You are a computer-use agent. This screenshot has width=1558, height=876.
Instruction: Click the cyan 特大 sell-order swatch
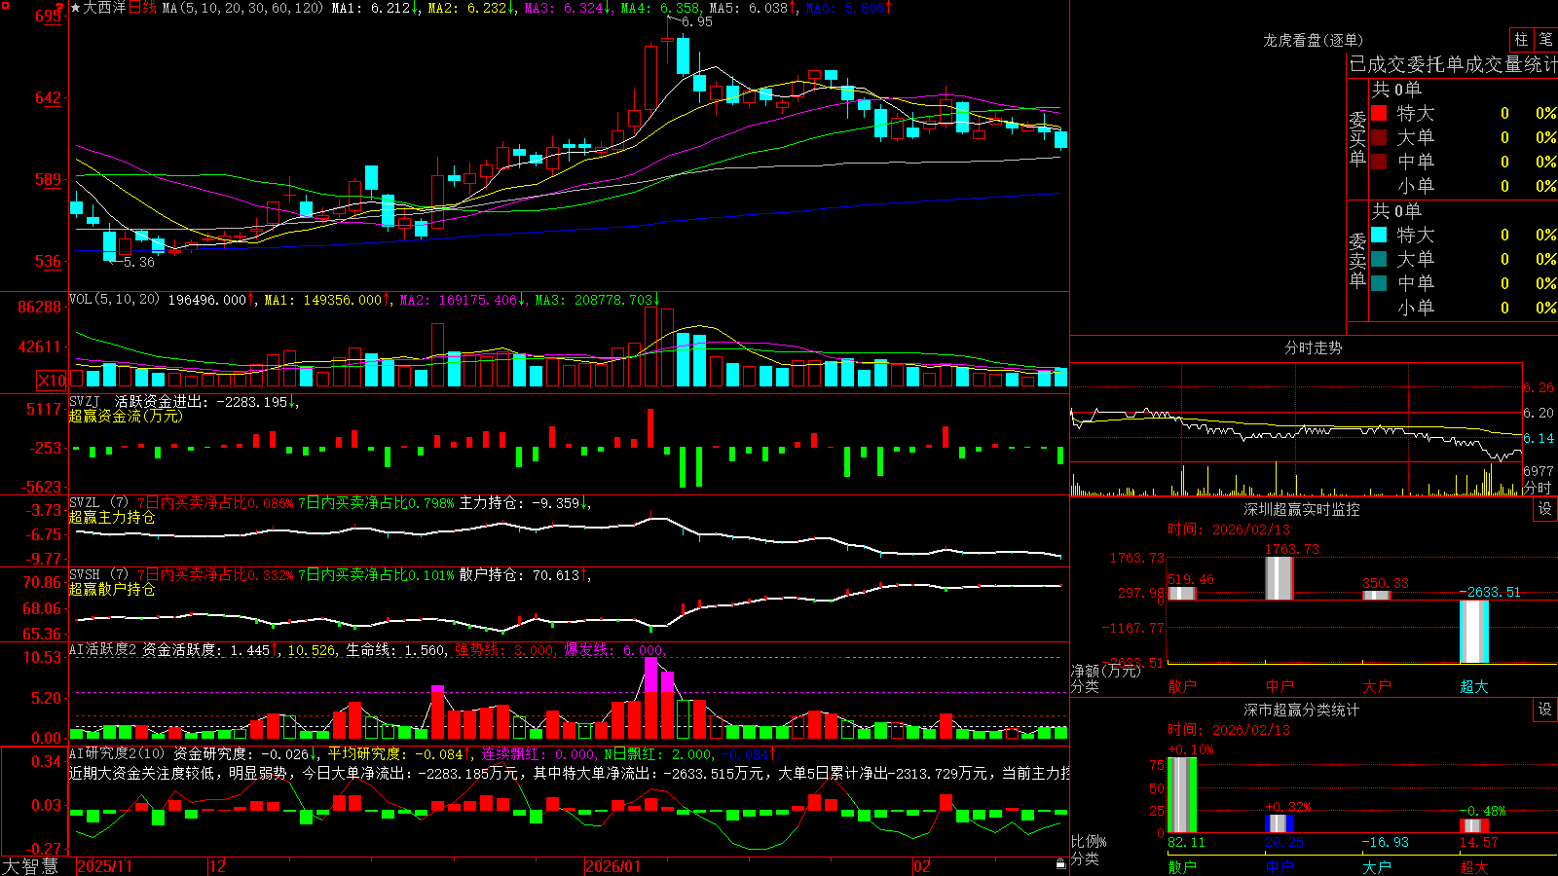coord(1379,235)
